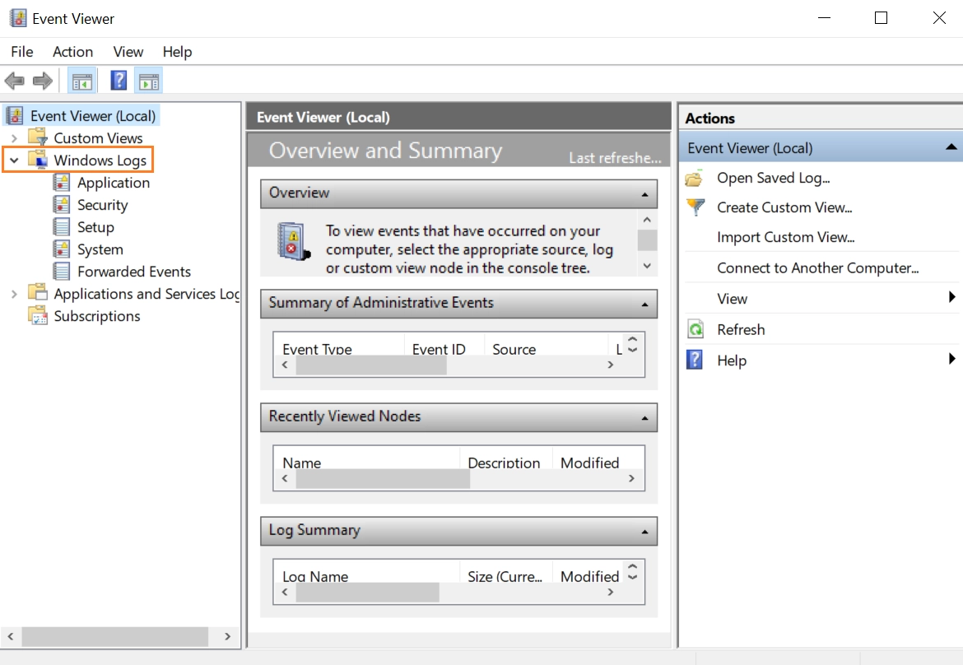Click the Forward arrow toolbar icon

(x=42, y=81)
